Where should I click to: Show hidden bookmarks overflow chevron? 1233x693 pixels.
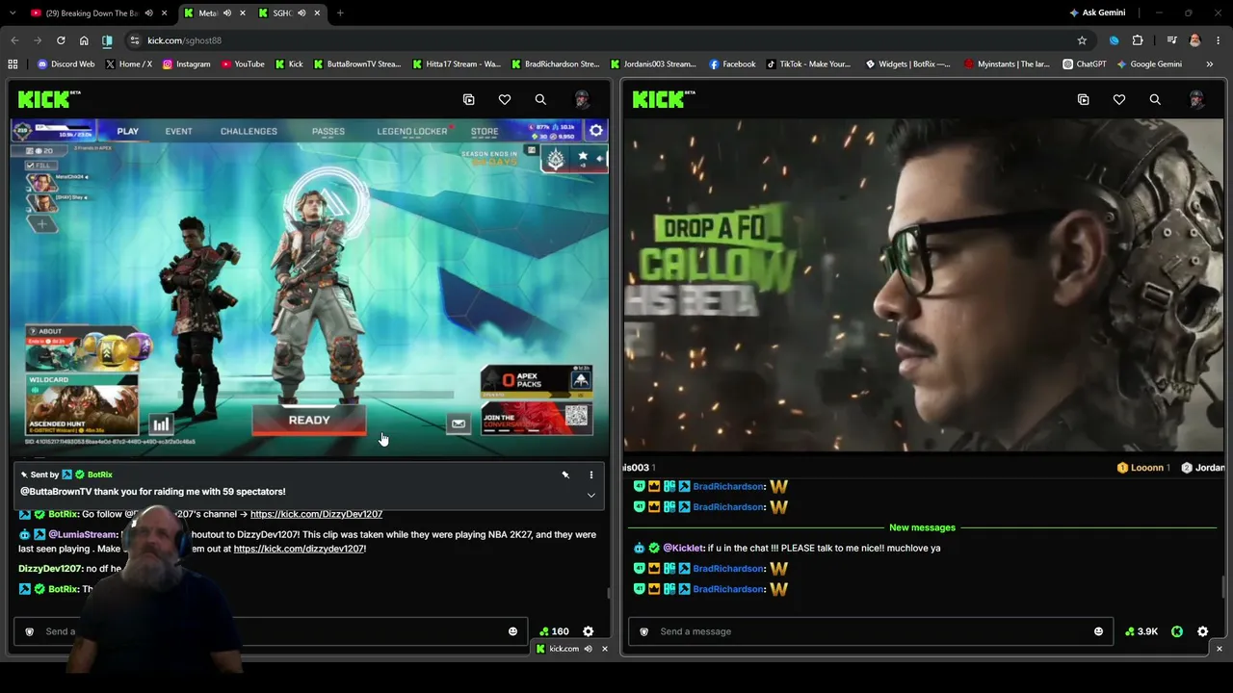click(1209, 64)
